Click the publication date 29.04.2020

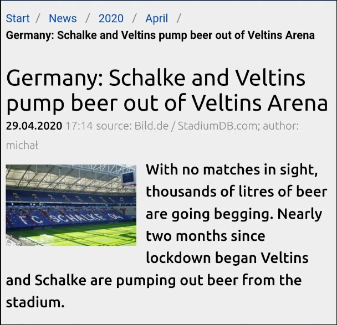[x=34, y=126]
